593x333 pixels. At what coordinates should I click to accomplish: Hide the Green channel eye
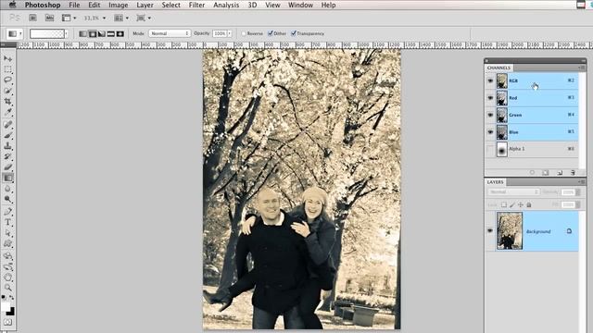click(490, 115)
